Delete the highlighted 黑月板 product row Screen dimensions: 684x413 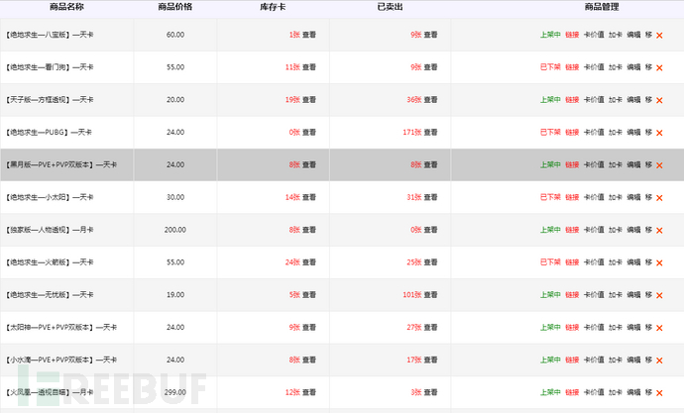pyautogui.click(x=659, y=165)
